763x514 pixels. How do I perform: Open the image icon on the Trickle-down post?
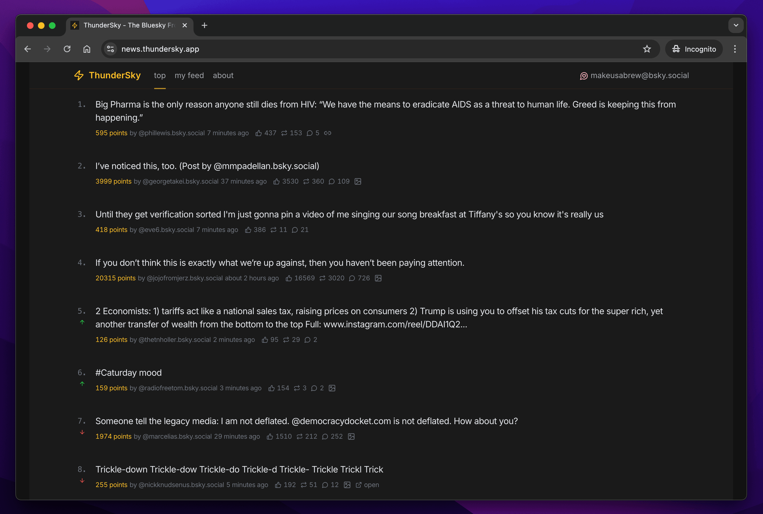[347, 485]
